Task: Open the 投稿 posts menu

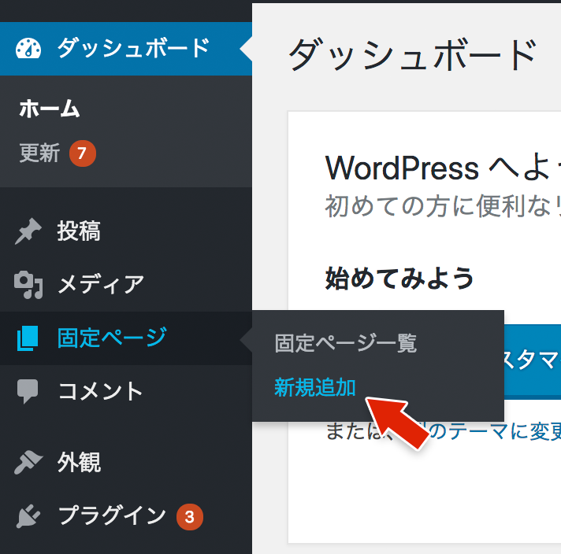Action: click(x=126, y=231)
